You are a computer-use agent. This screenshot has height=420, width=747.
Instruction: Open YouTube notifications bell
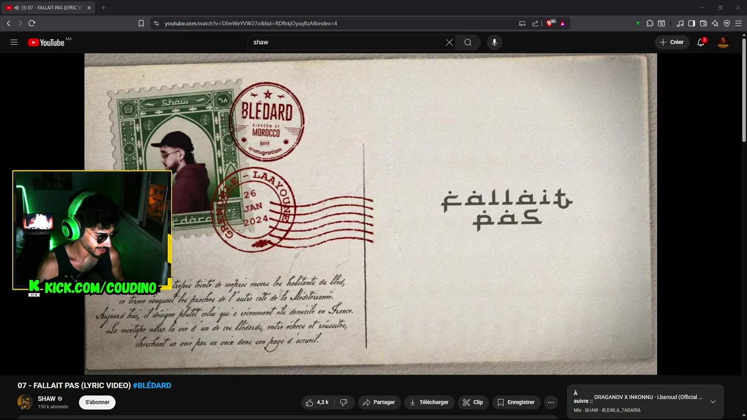701,42
